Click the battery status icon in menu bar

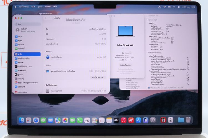point(169,7)
